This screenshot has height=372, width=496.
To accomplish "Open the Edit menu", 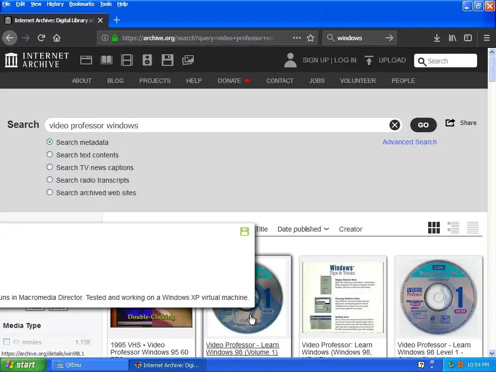I will (20, 4).
